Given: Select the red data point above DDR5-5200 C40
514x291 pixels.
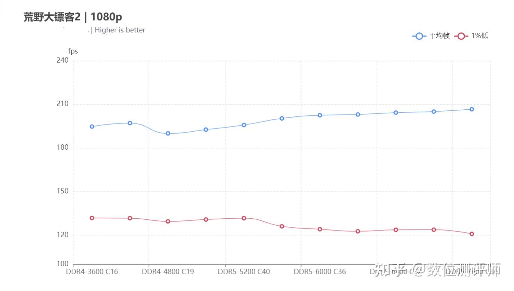Looking at the screenshot, I should tap(244, 218).
